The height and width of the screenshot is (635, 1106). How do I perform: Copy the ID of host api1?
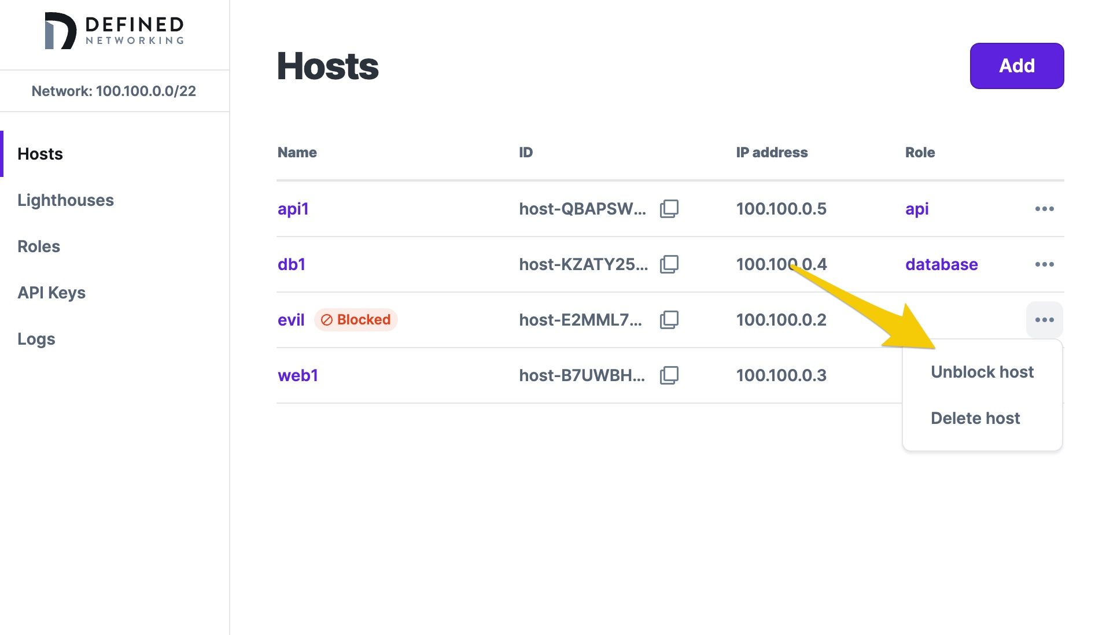tap(669, 210)
